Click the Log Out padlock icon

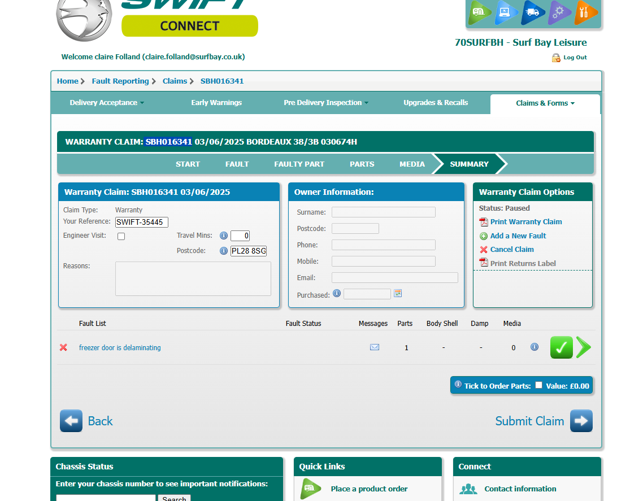(555, 58)
